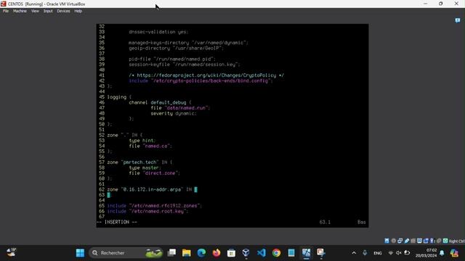Click the "-- INSERTION --" mode indicator
Screen dimensions: 465x261
pos(117,222)
